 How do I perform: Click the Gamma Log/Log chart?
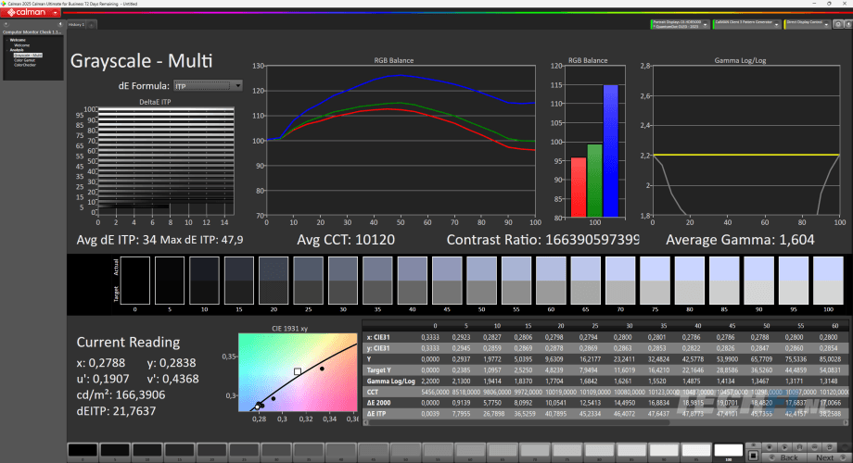746,141
